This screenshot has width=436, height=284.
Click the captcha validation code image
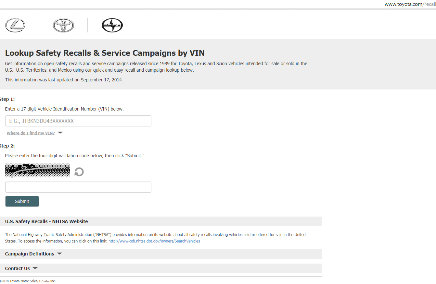(38, 171)
